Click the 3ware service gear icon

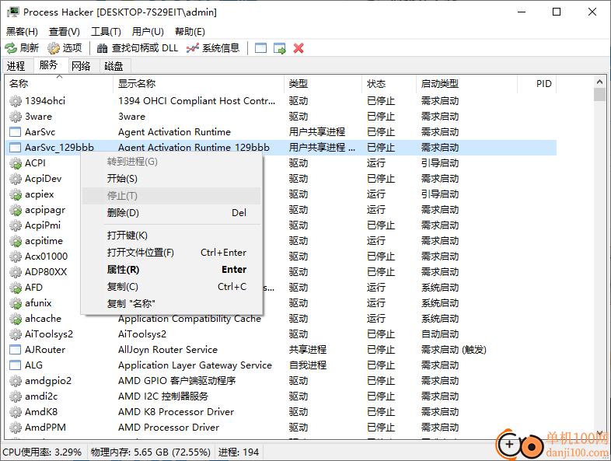point(16,117)
